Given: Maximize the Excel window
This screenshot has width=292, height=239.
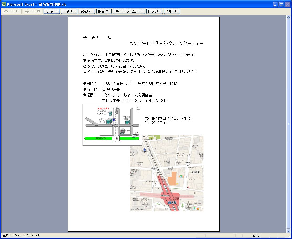Looking at the screenshot, I should (x=282, y=4).
